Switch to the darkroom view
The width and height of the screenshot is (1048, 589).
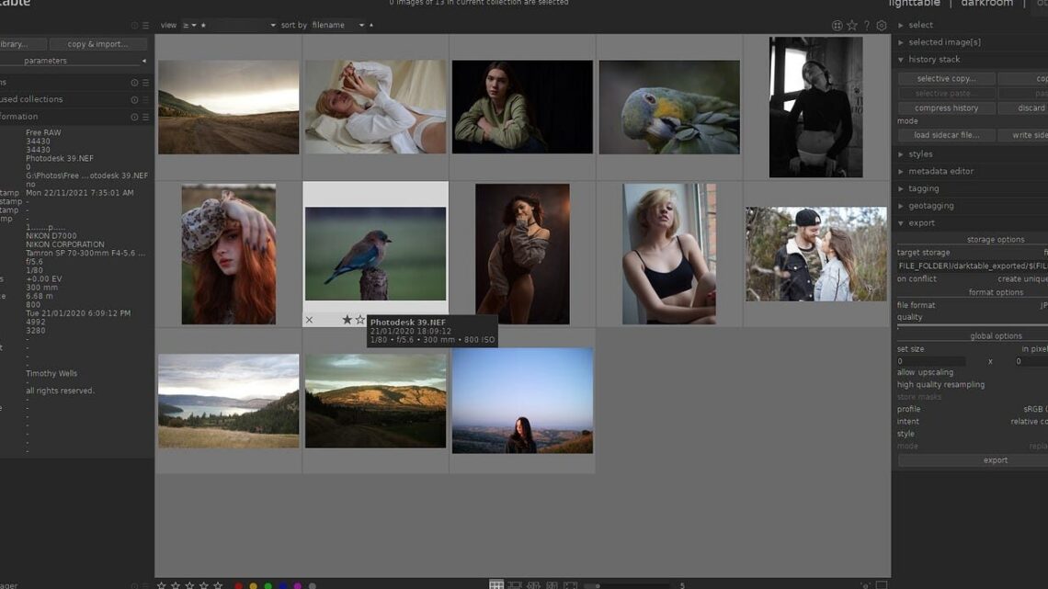(x=987, y=4)
